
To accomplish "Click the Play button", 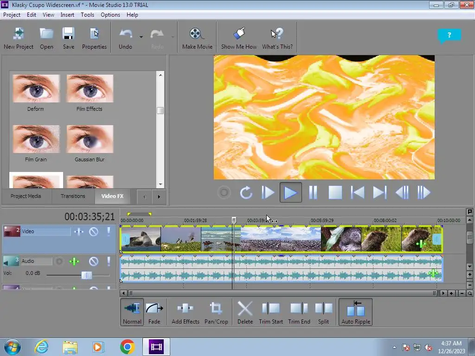I will click(290, 192).
